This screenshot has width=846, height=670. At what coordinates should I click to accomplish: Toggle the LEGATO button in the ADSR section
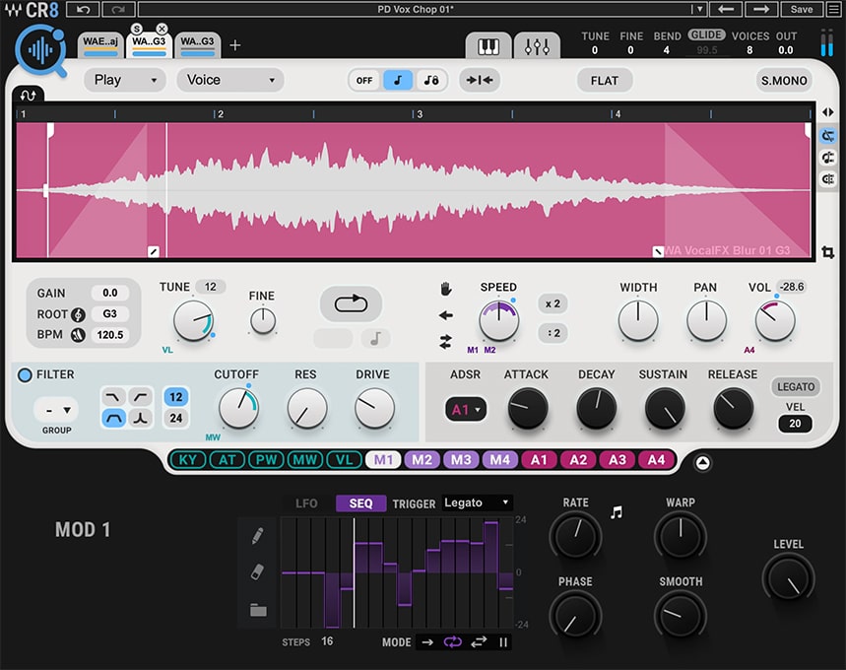pyautogui.click(x=796, y=386)
